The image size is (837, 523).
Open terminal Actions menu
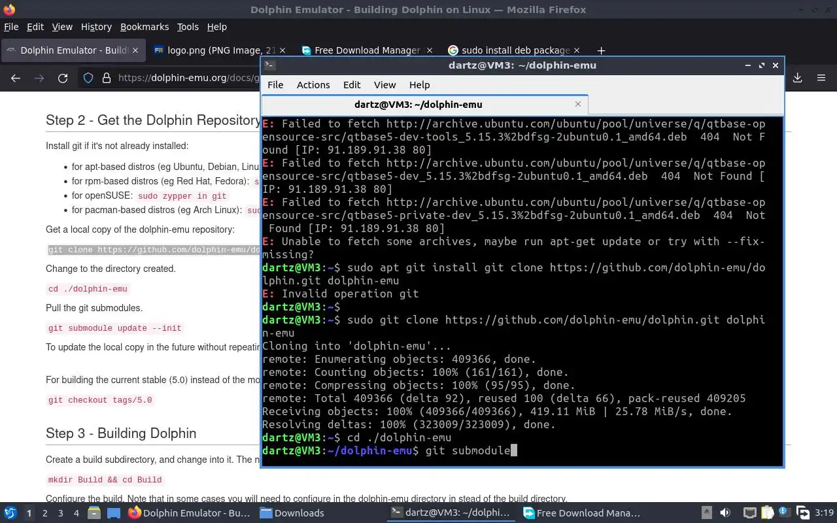(x=313, y=85)
